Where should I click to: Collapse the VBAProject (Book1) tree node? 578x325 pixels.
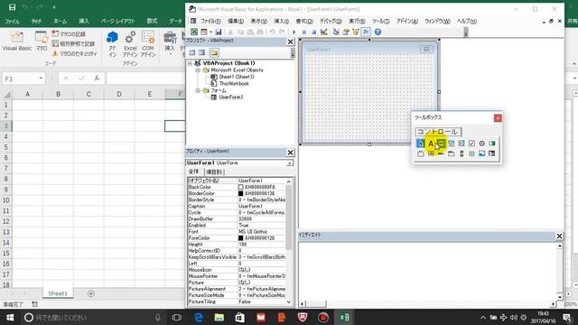[190, 63]
